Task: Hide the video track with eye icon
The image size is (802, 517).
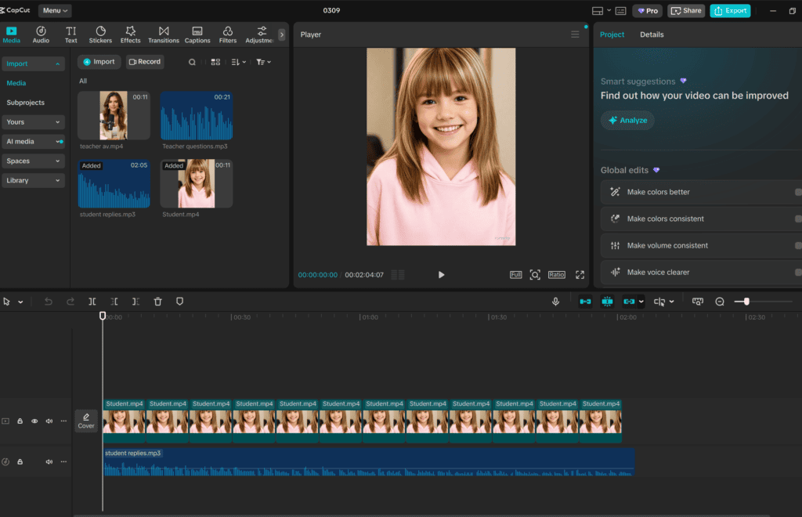Action: (x=34, y=421)
